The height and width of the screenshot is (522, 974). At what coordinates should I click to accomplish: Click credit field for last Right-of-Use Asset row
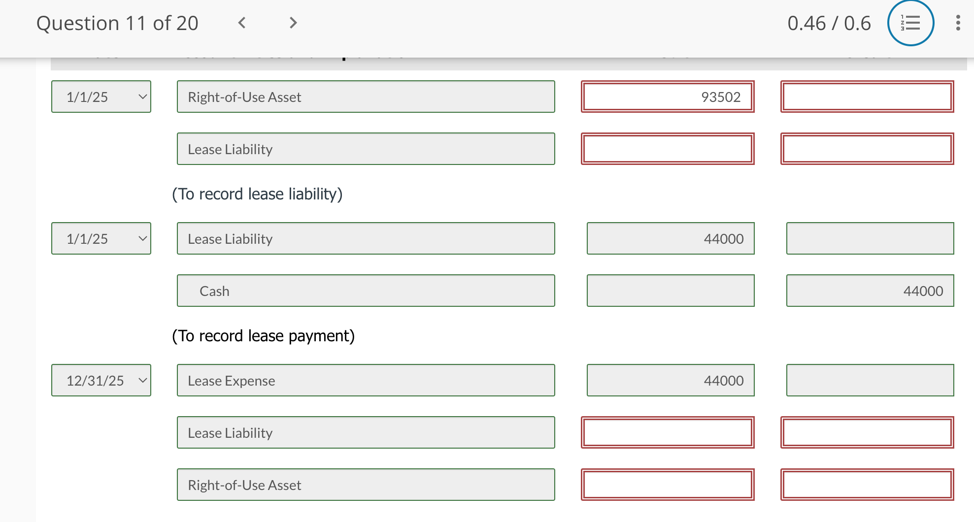tap(867, 485)
